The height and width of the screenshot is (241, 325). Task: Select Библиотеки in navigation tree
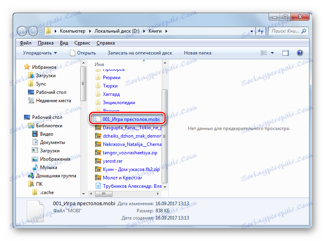[49, 126]
